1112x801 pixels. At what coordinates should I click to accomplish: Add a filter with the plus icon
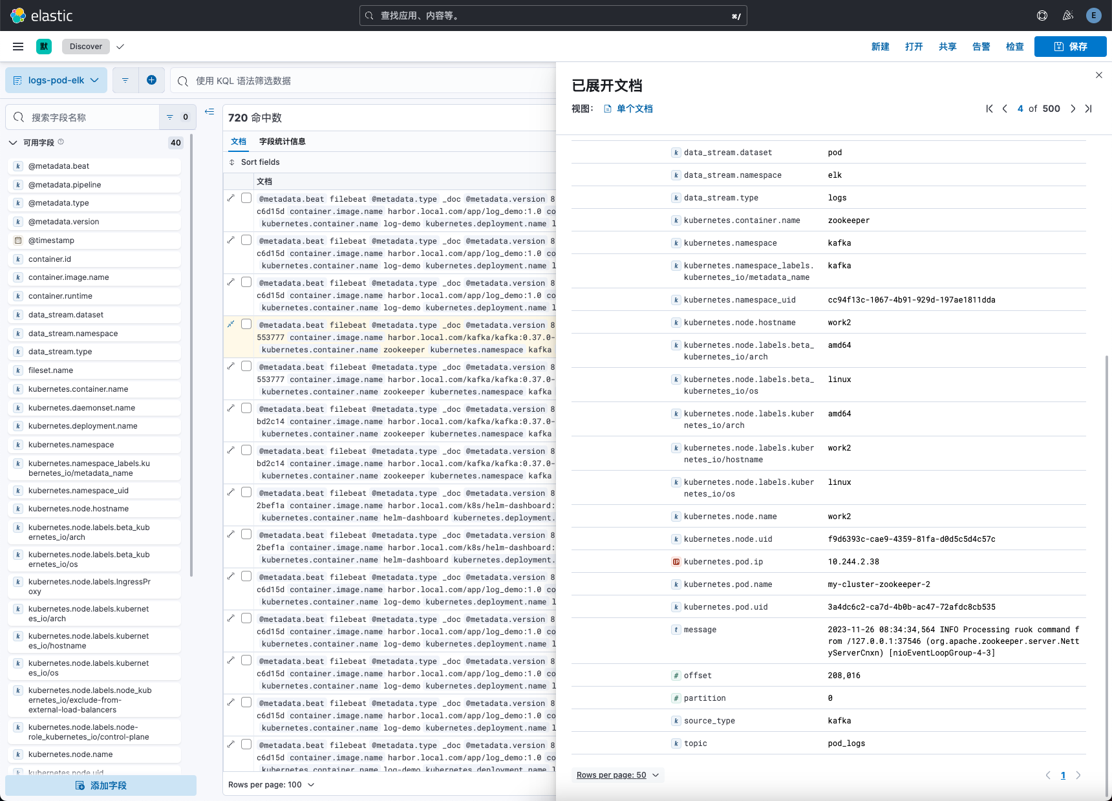coord(151,80)
